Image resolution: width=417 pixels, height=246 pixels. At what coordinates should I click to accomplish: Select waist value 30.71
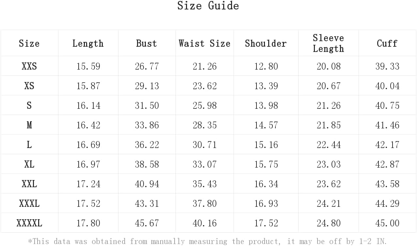[x=205, y=145]
